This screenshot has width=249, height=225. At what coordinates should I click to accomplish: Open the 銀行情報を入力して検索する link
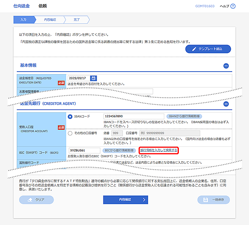pos(159,151)
